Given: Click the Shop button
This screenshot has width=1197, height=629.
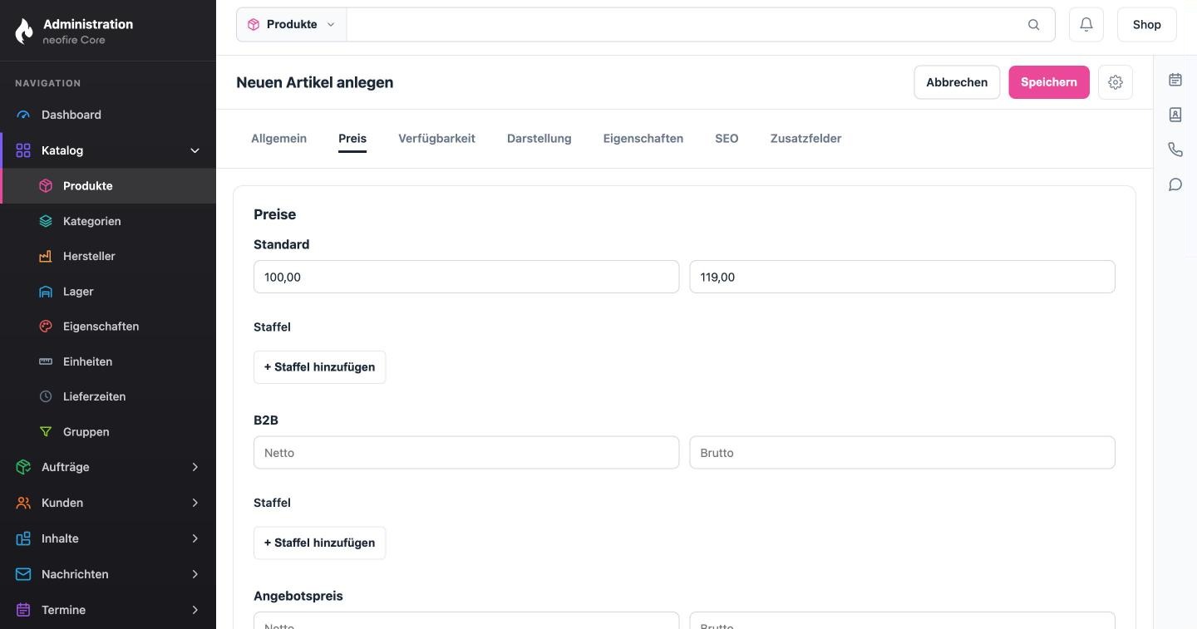Looking at the screenshot, I should (1146, 25).
